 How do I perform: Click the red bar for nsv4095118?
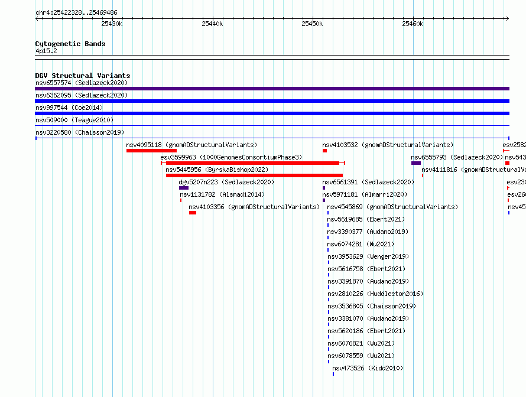coord(152,151)
